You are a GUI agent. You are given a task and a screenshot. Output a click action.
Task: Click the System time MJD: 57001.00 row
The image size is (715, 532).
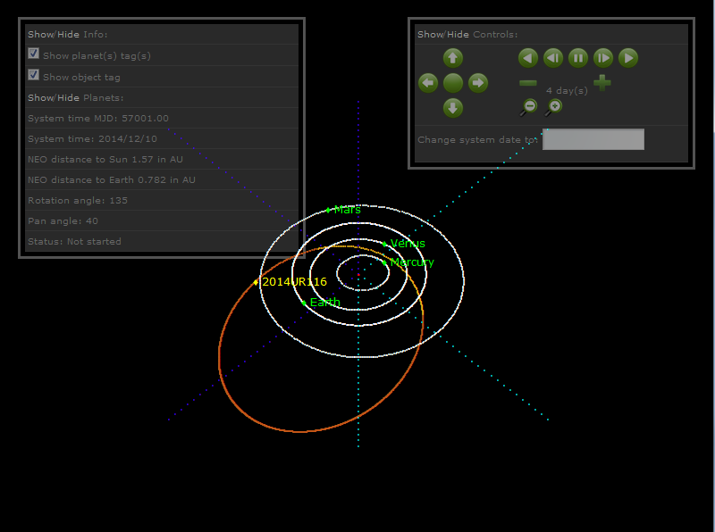coord(162,118)
